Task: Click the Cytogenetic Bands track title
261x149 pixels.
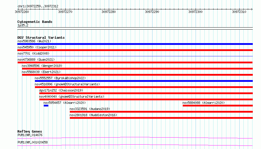Action: point(35,22)
